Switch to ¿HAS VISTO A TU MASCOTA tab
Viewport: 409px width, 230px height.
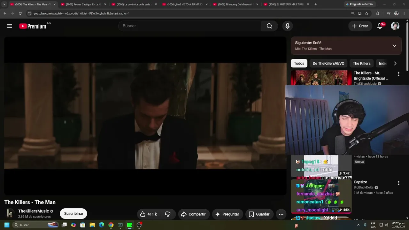point(184,4)
